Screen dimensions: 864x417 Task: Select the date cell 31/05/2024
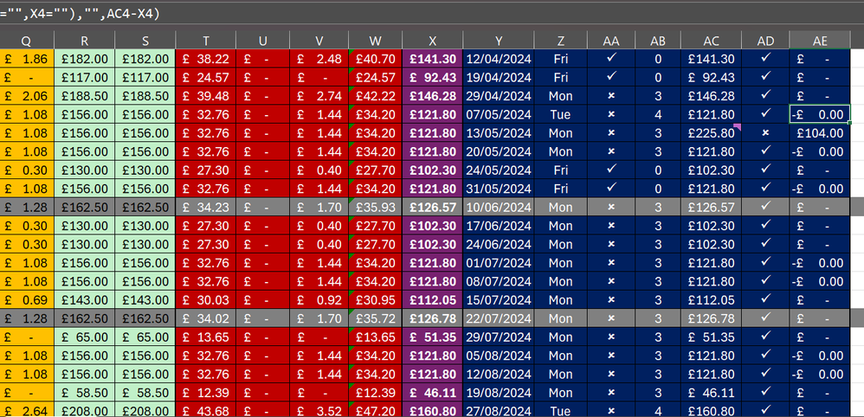(x=498, y=189)
